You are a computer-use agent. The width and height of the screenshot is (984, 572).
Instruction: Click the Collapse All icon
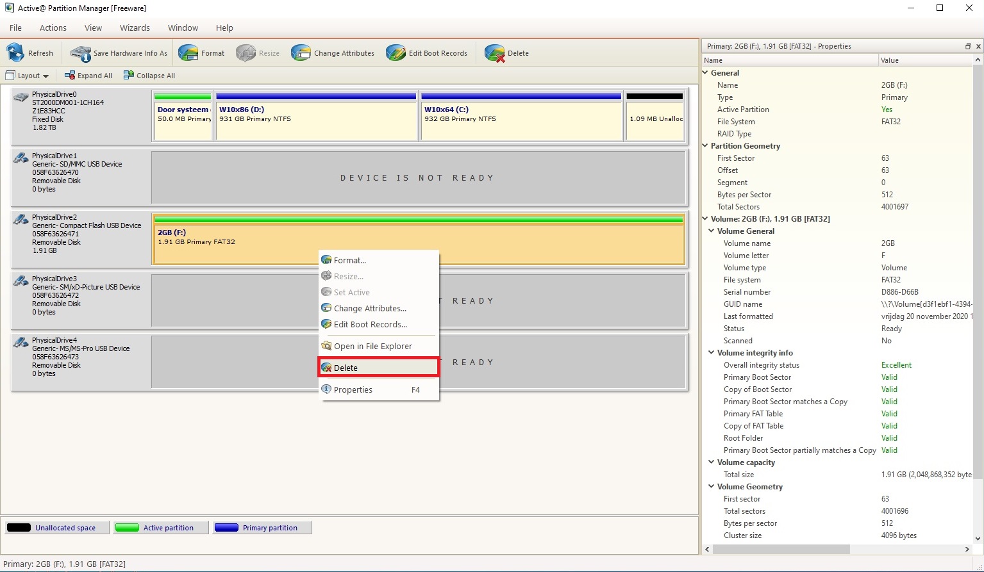[x=129, y=76]
